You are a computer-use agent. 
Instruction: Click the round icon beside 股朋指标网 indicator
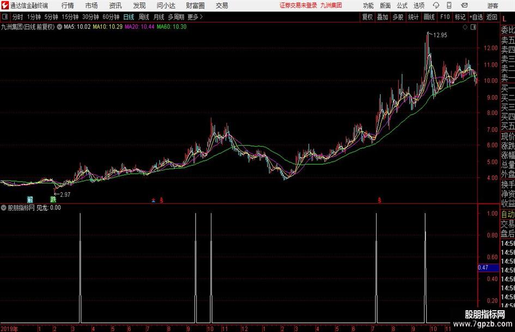(x=4, y=208)
